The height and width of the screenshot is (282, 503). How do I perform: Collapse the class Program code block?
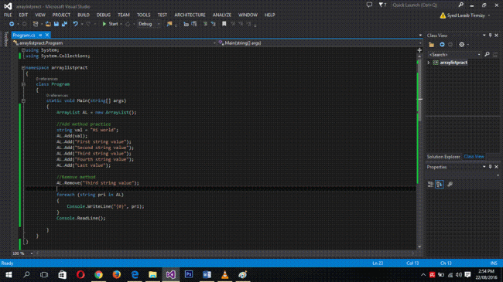(x=23, y=84)
